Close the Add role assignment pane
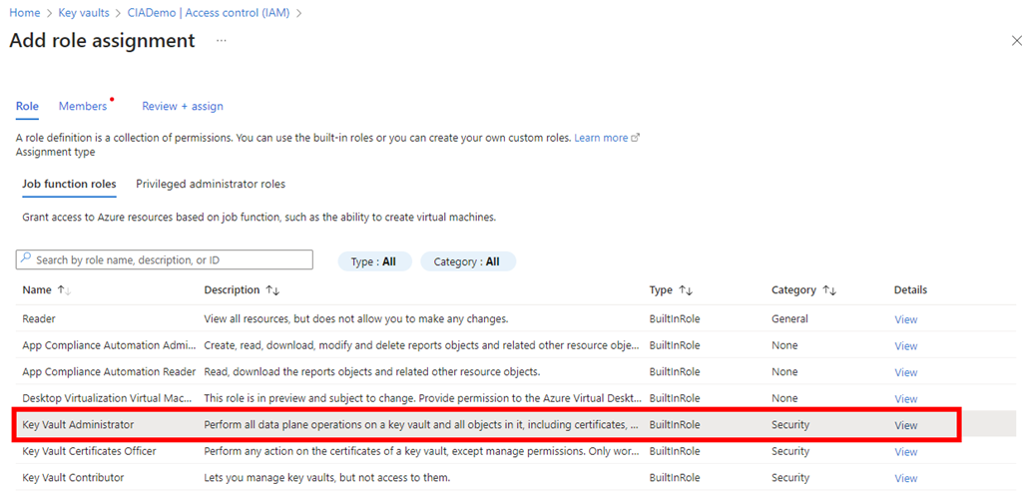This screenshot has width=1022, height=497. point(1016,41)
